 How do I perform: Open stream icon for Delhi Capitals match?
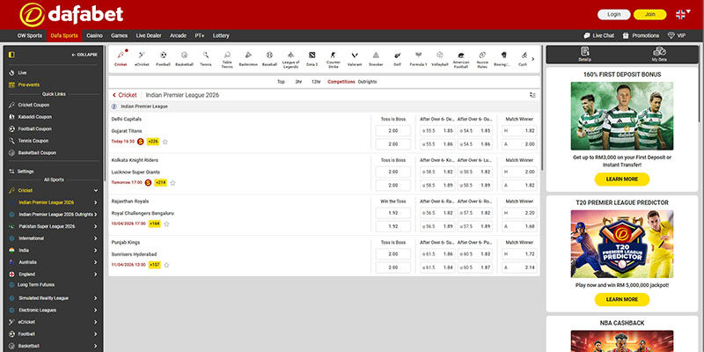tap(141, 142)
